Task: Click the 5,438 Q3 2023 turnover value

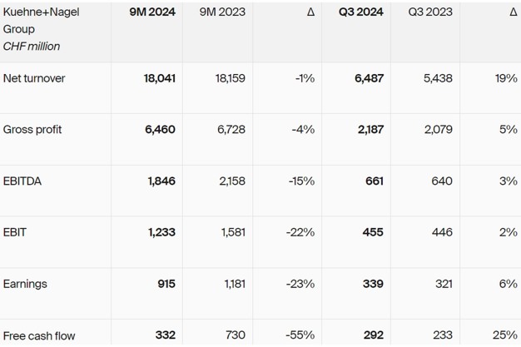Action: [x=438, y=78]
